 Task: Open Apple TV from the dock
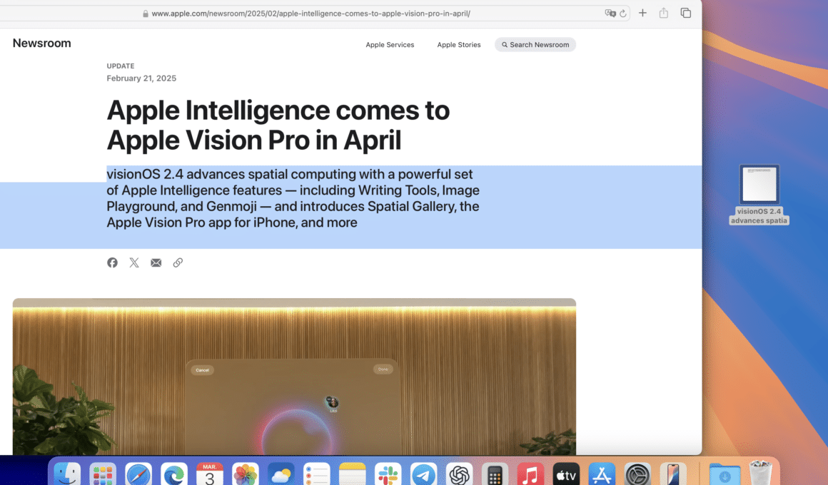pos(566,474)
